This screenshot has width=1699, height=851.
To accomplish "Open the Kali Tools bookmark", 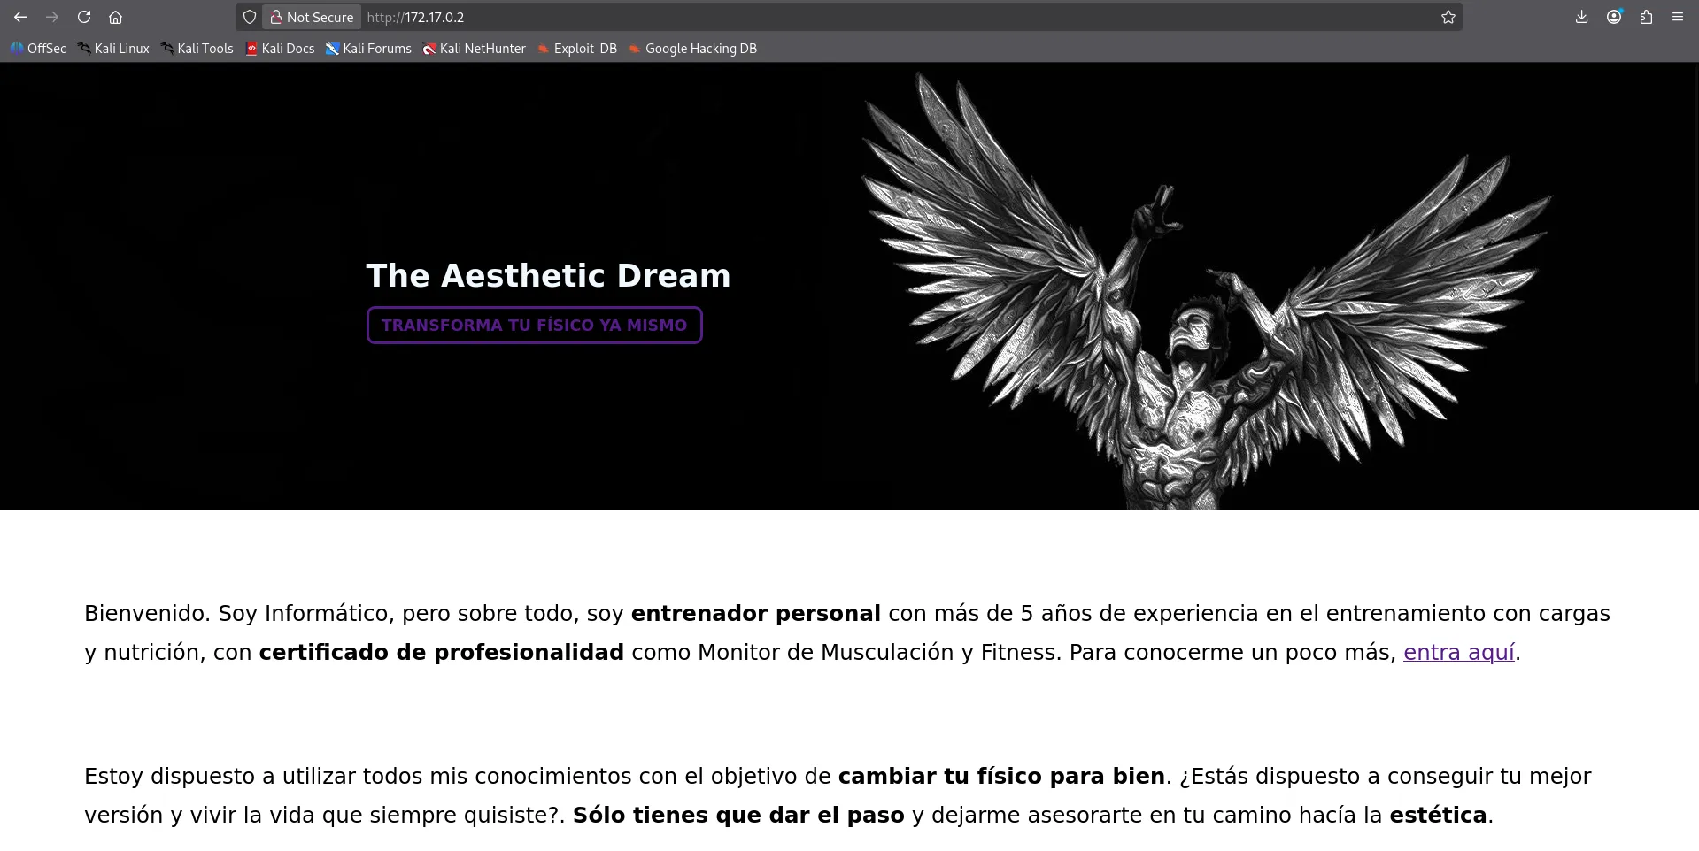I will tap(197, 49).
